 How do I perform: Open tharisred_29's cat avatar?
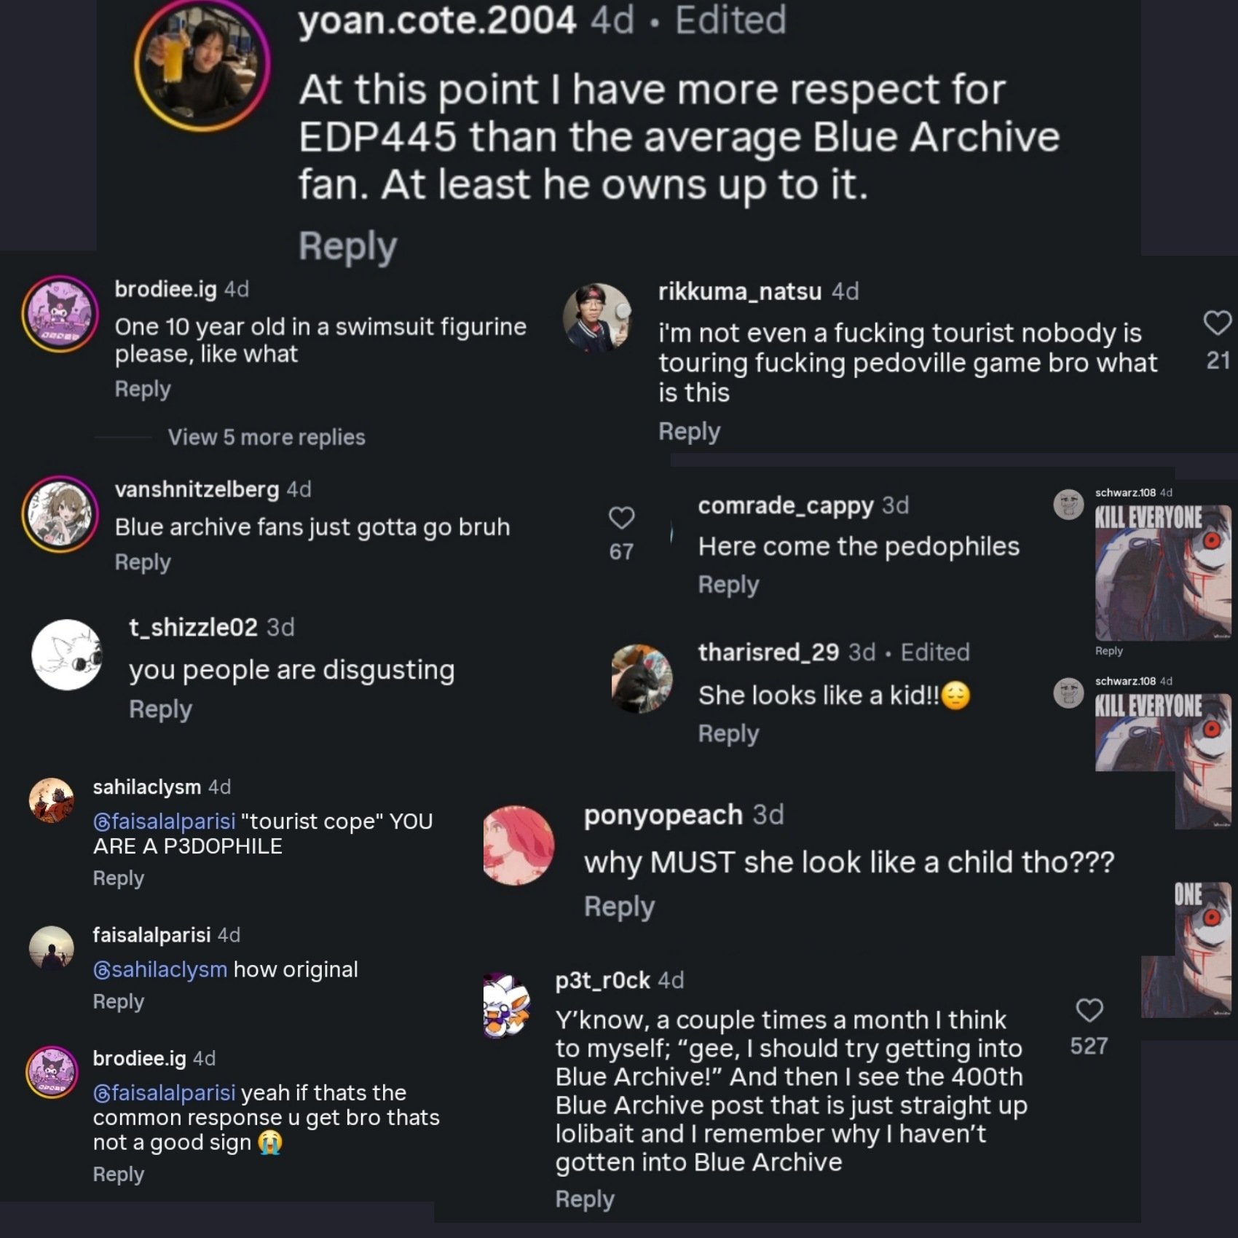(x=642, y=678)
